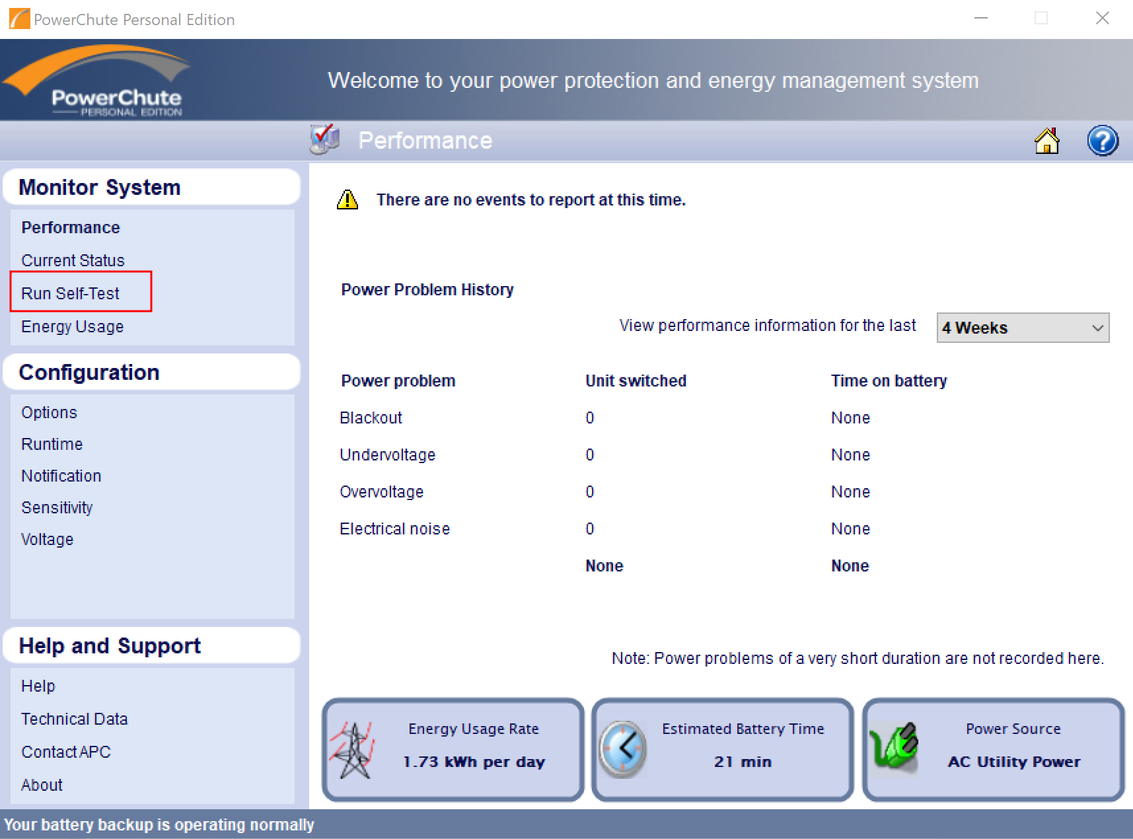This screenshot has width=1133, height=839.
Task: Open the 4 Weeks time range dropdown
Action: click(x=1023, y=328)
